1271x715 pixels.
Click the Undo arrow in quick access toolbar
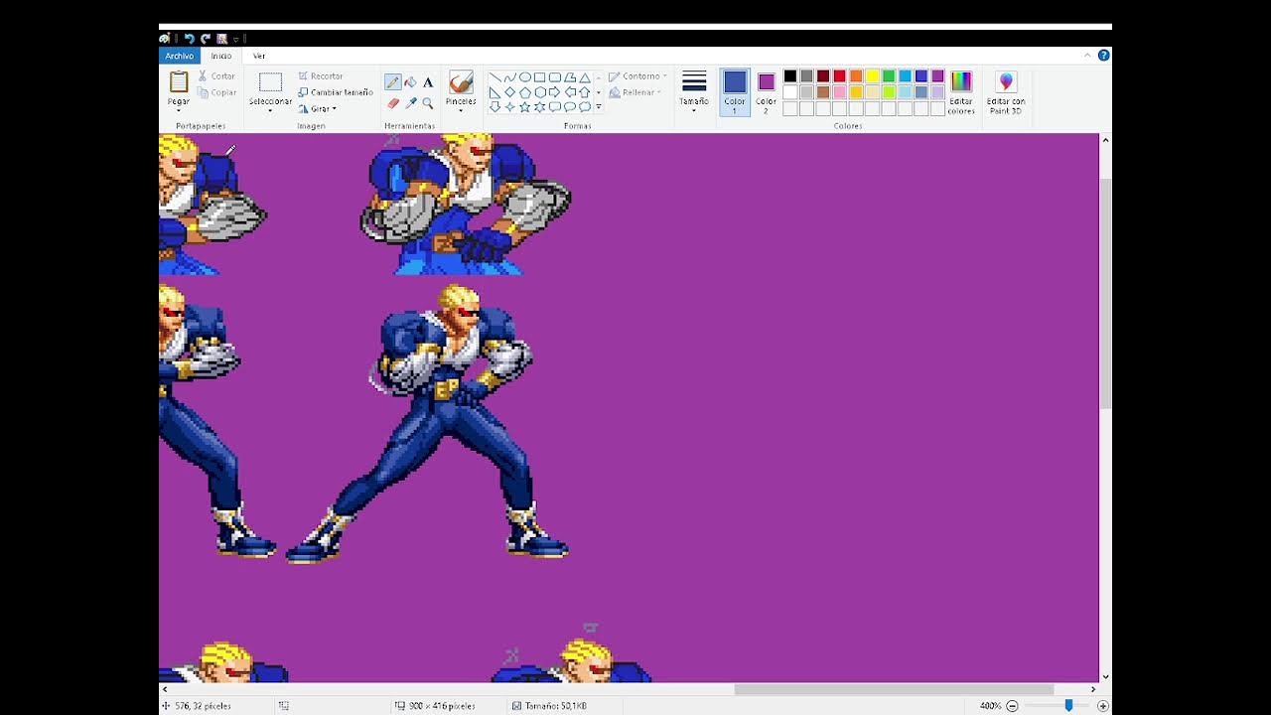point(189,39)
